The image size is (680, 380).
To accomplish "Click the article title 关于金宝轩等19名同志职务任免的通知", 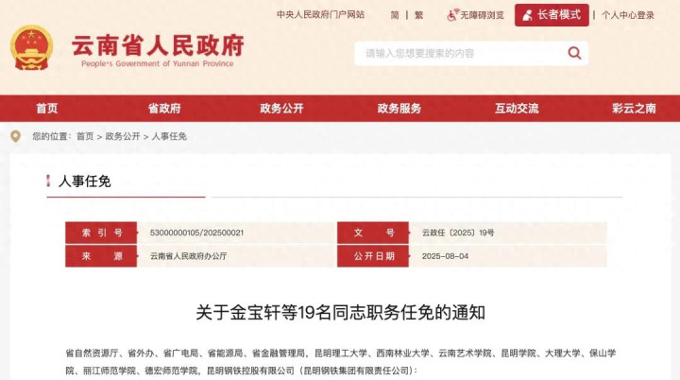I will coord(340,313).
